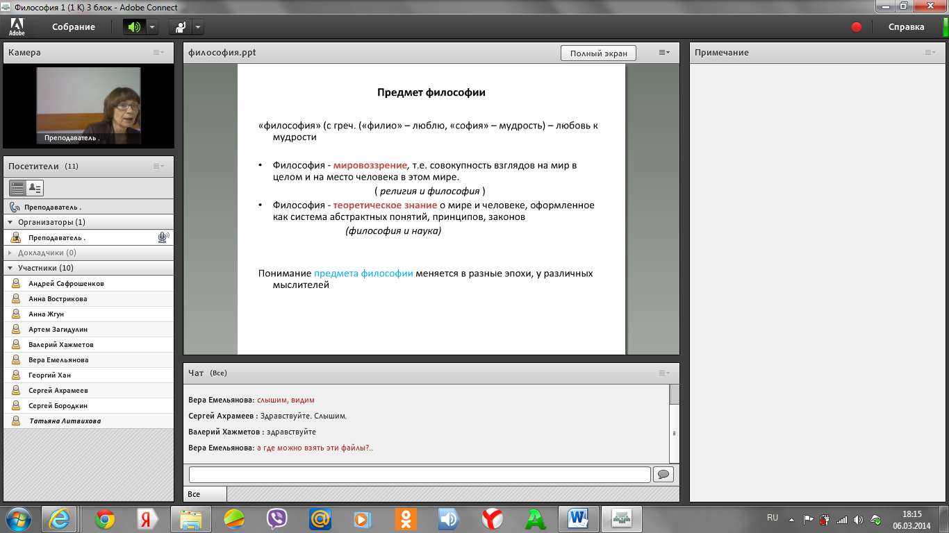Select attendee Анна Жгун

(88, 314)
